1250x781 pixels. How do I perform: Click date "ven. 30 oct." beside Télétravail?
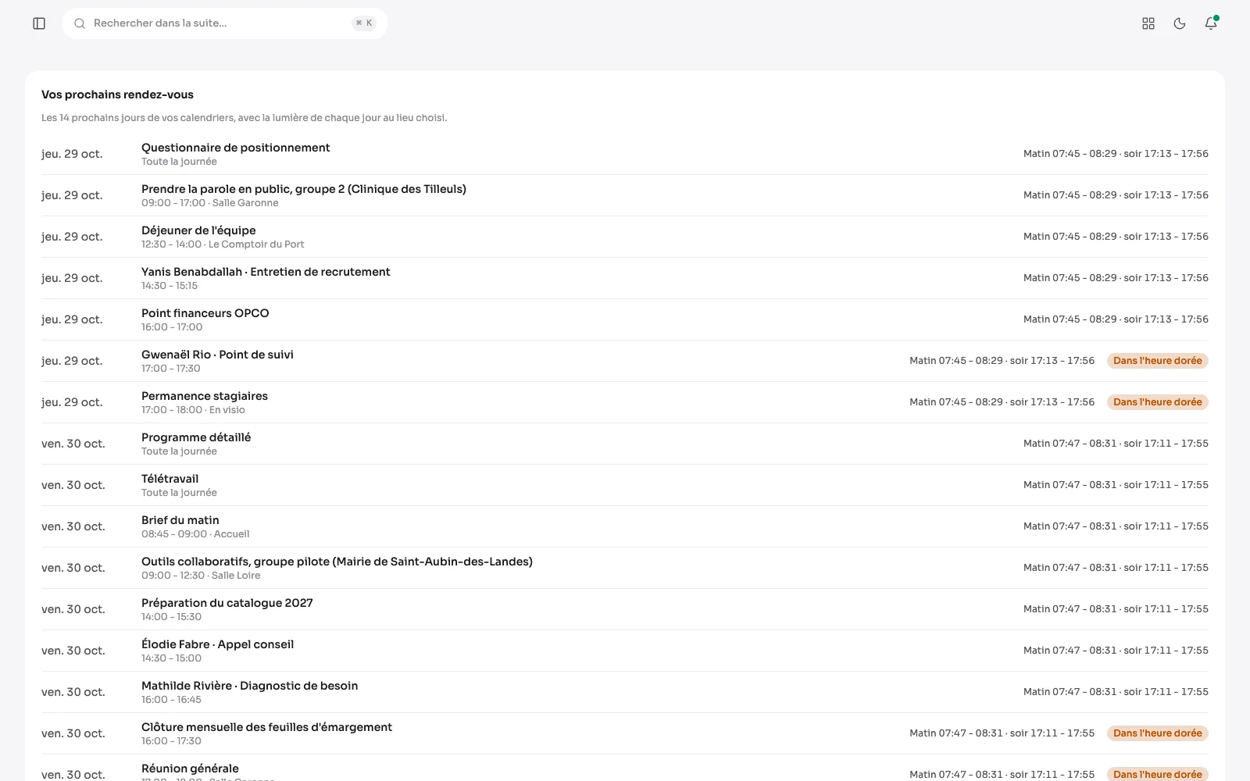click(73, 485)
